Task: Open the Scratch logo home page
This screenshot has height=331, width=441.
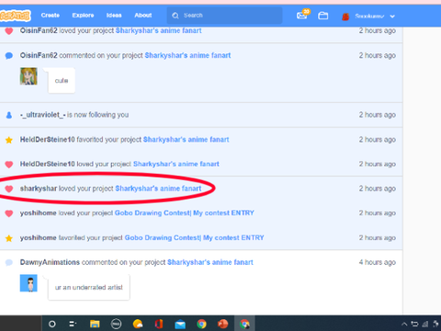Action: 16,16
